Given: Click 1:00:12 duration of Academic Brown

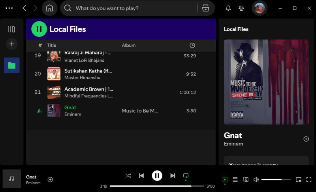Looking at the screenshot, I should click(188, 92).
